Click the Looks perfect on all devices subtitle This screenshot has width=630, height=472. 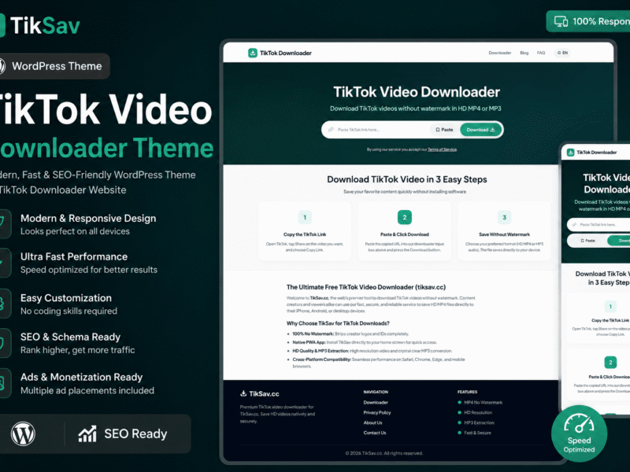[75, 231]
